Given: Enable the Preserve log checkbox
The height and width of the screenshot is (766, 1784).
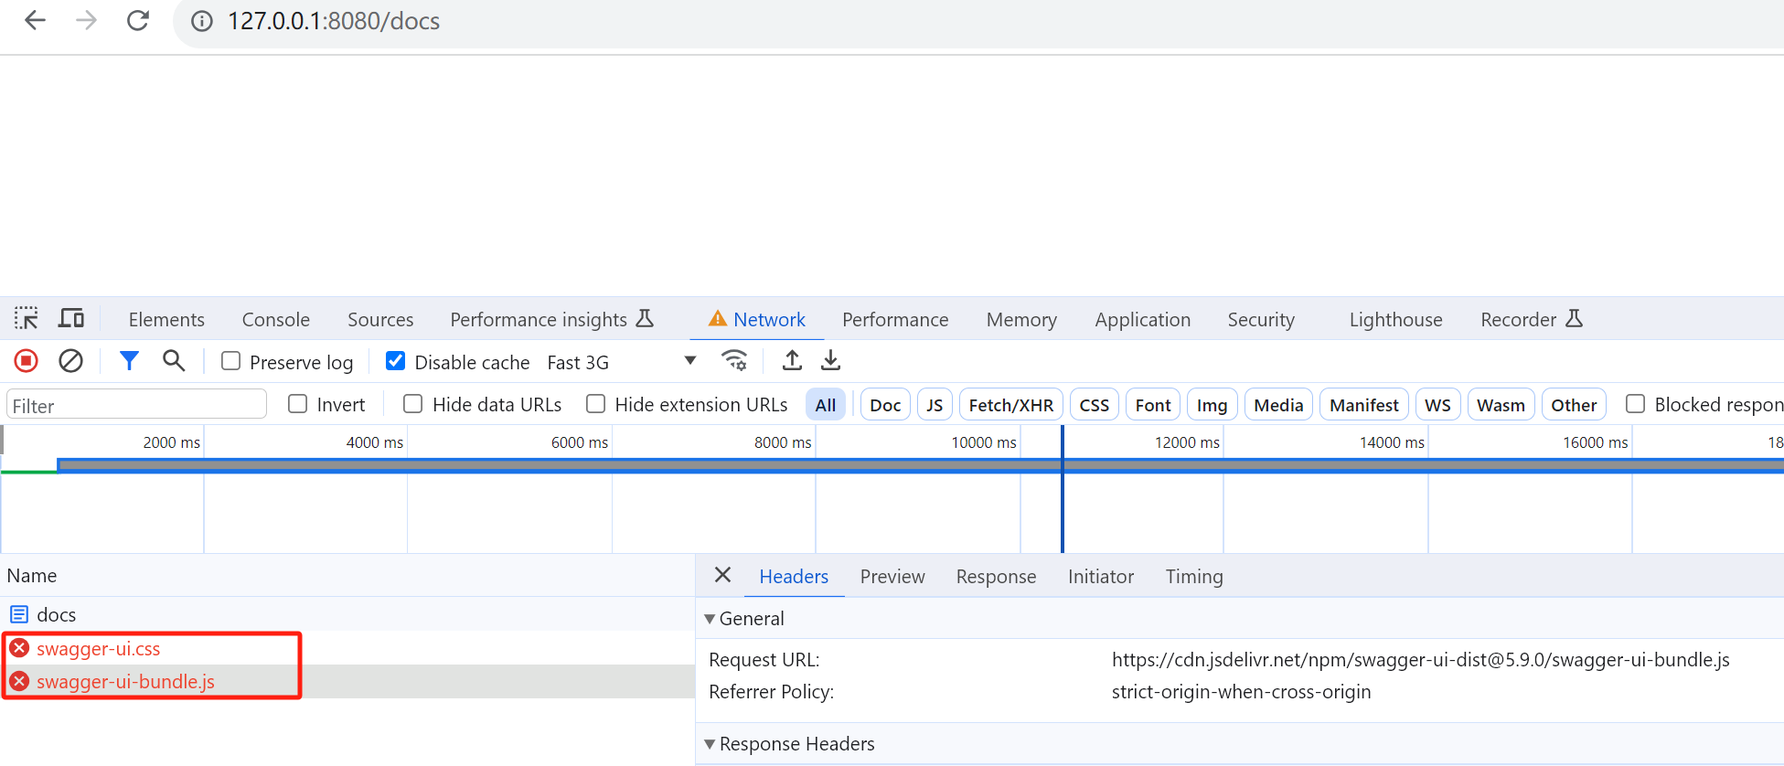Looking at the screenshot, I should click(x=231, y=361).
